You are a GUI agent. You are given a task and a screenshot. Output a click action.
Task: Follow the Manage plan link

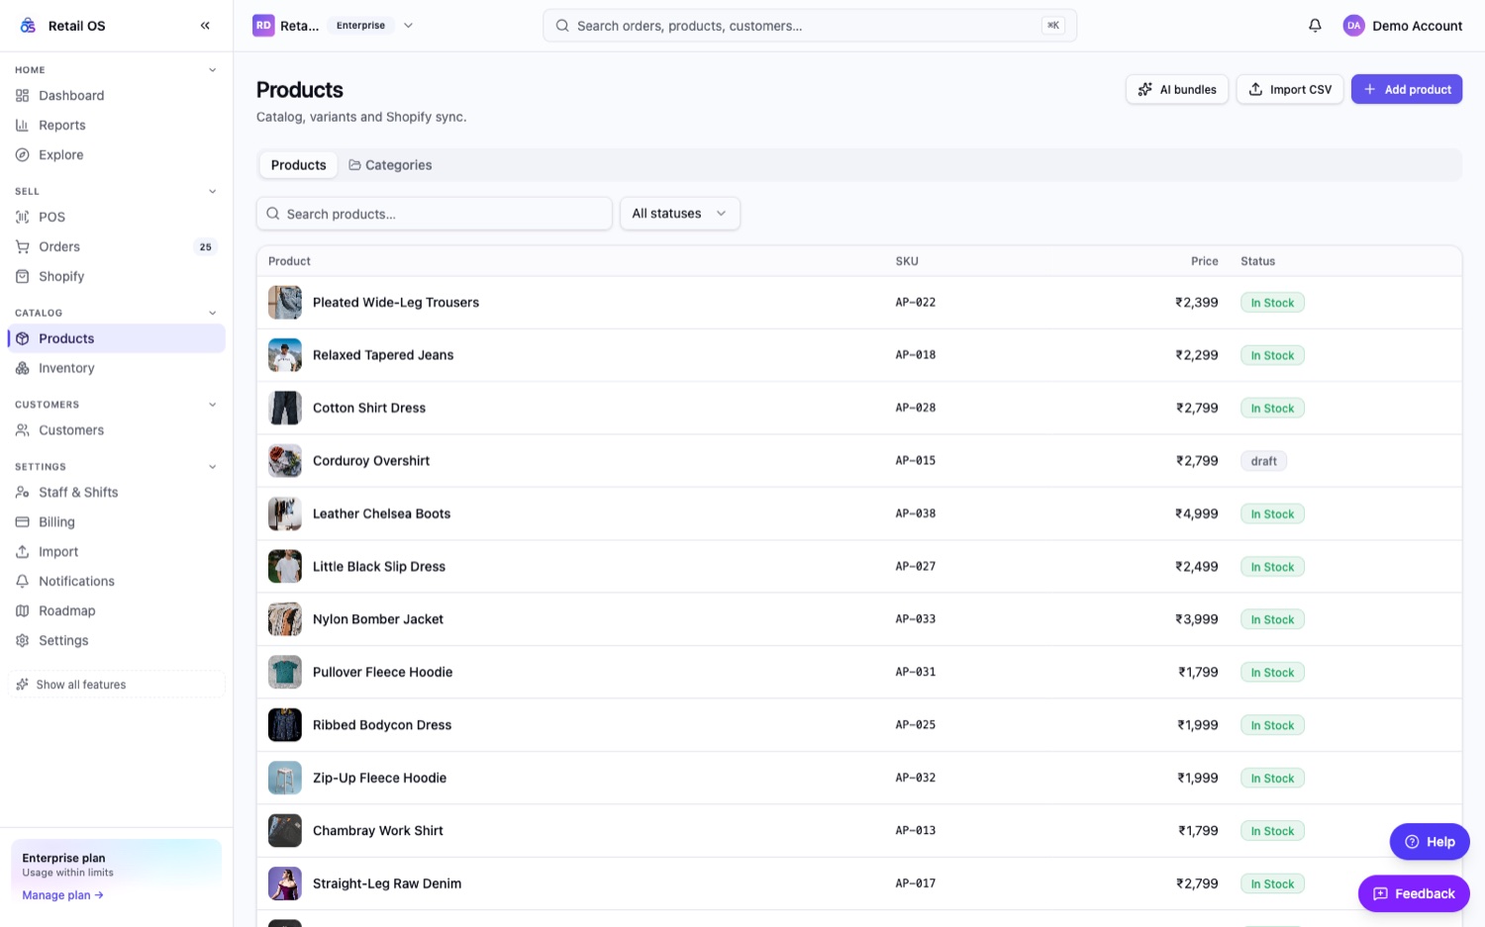click(x=62, y=895)
